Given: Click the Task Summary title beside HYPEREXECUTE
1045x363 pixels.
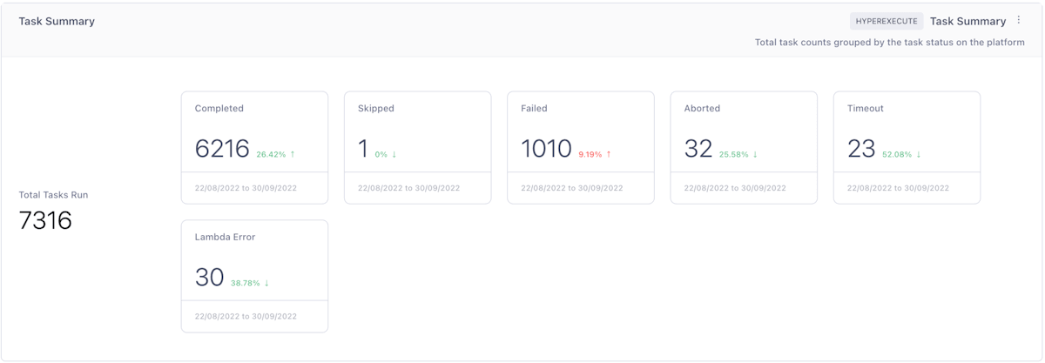Looking at the screenshot, I should pos(967,21).
